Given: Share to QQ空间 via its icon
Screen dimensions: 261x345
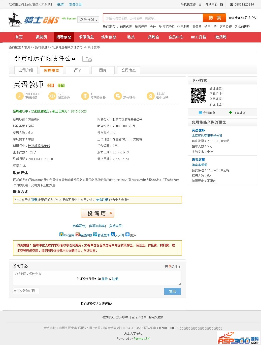Looking at the screenshot, I should [x=61, y=234].
